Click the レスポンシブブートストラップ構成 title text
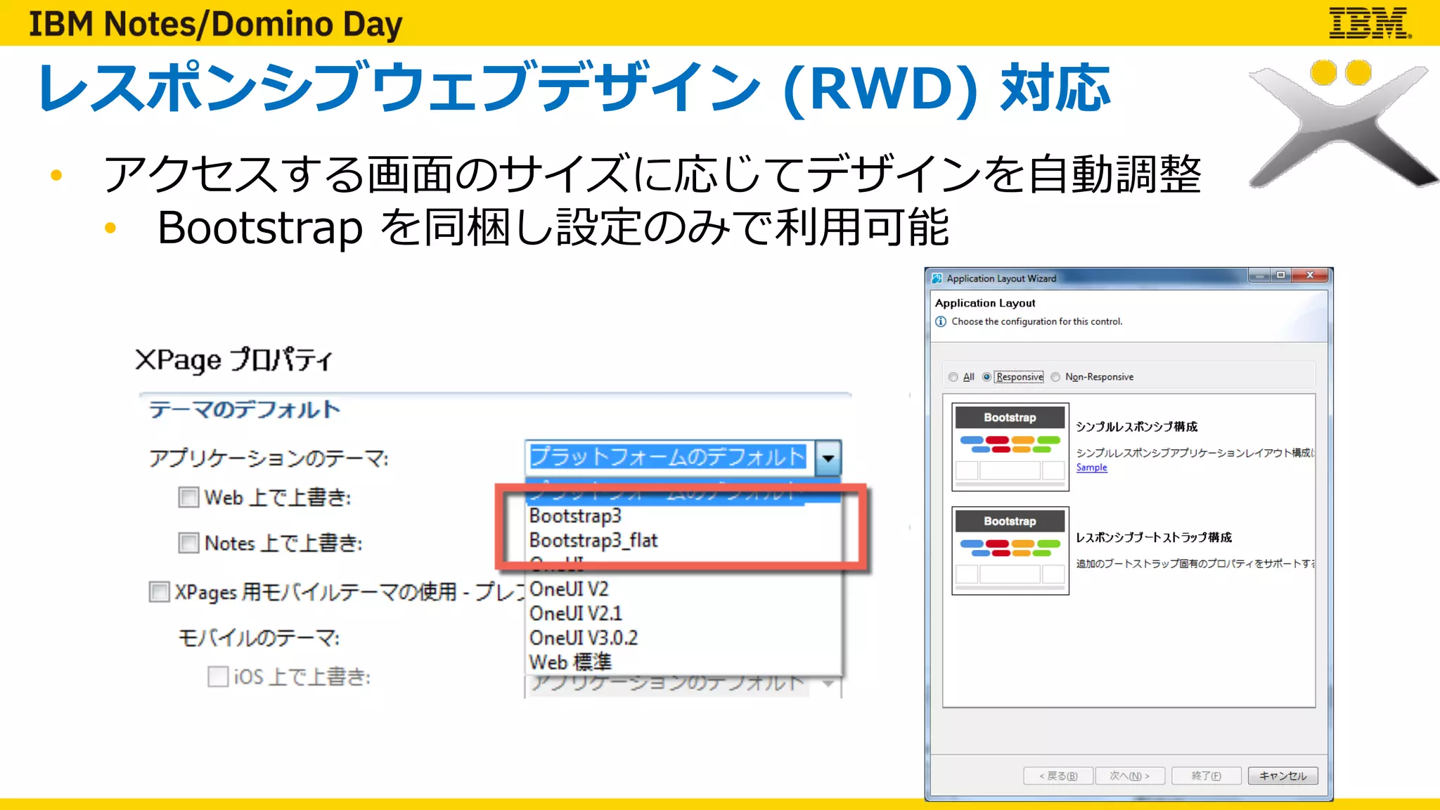1440x810 pixels. (1154, 537)
